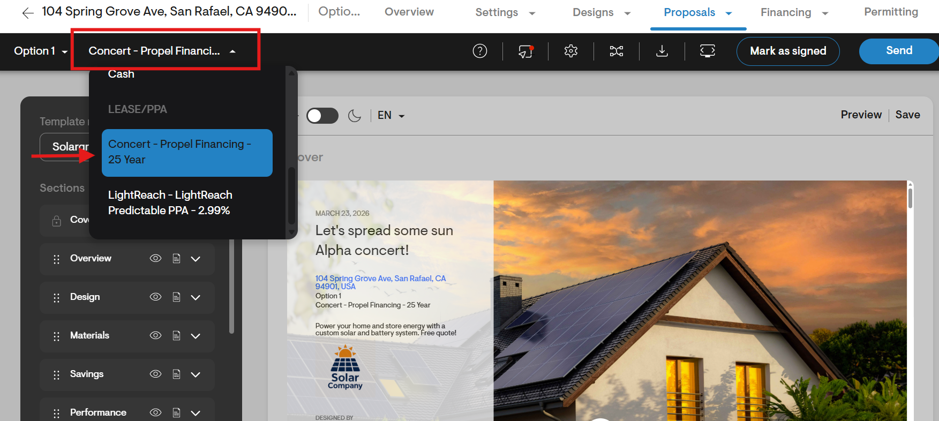Click the document icon in Materials row
939x421 pixels.
(176, 336)
